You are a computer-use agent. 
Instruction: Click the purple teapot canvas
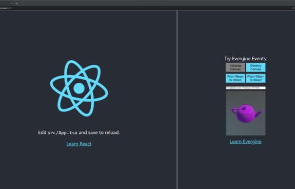point(246,113)
